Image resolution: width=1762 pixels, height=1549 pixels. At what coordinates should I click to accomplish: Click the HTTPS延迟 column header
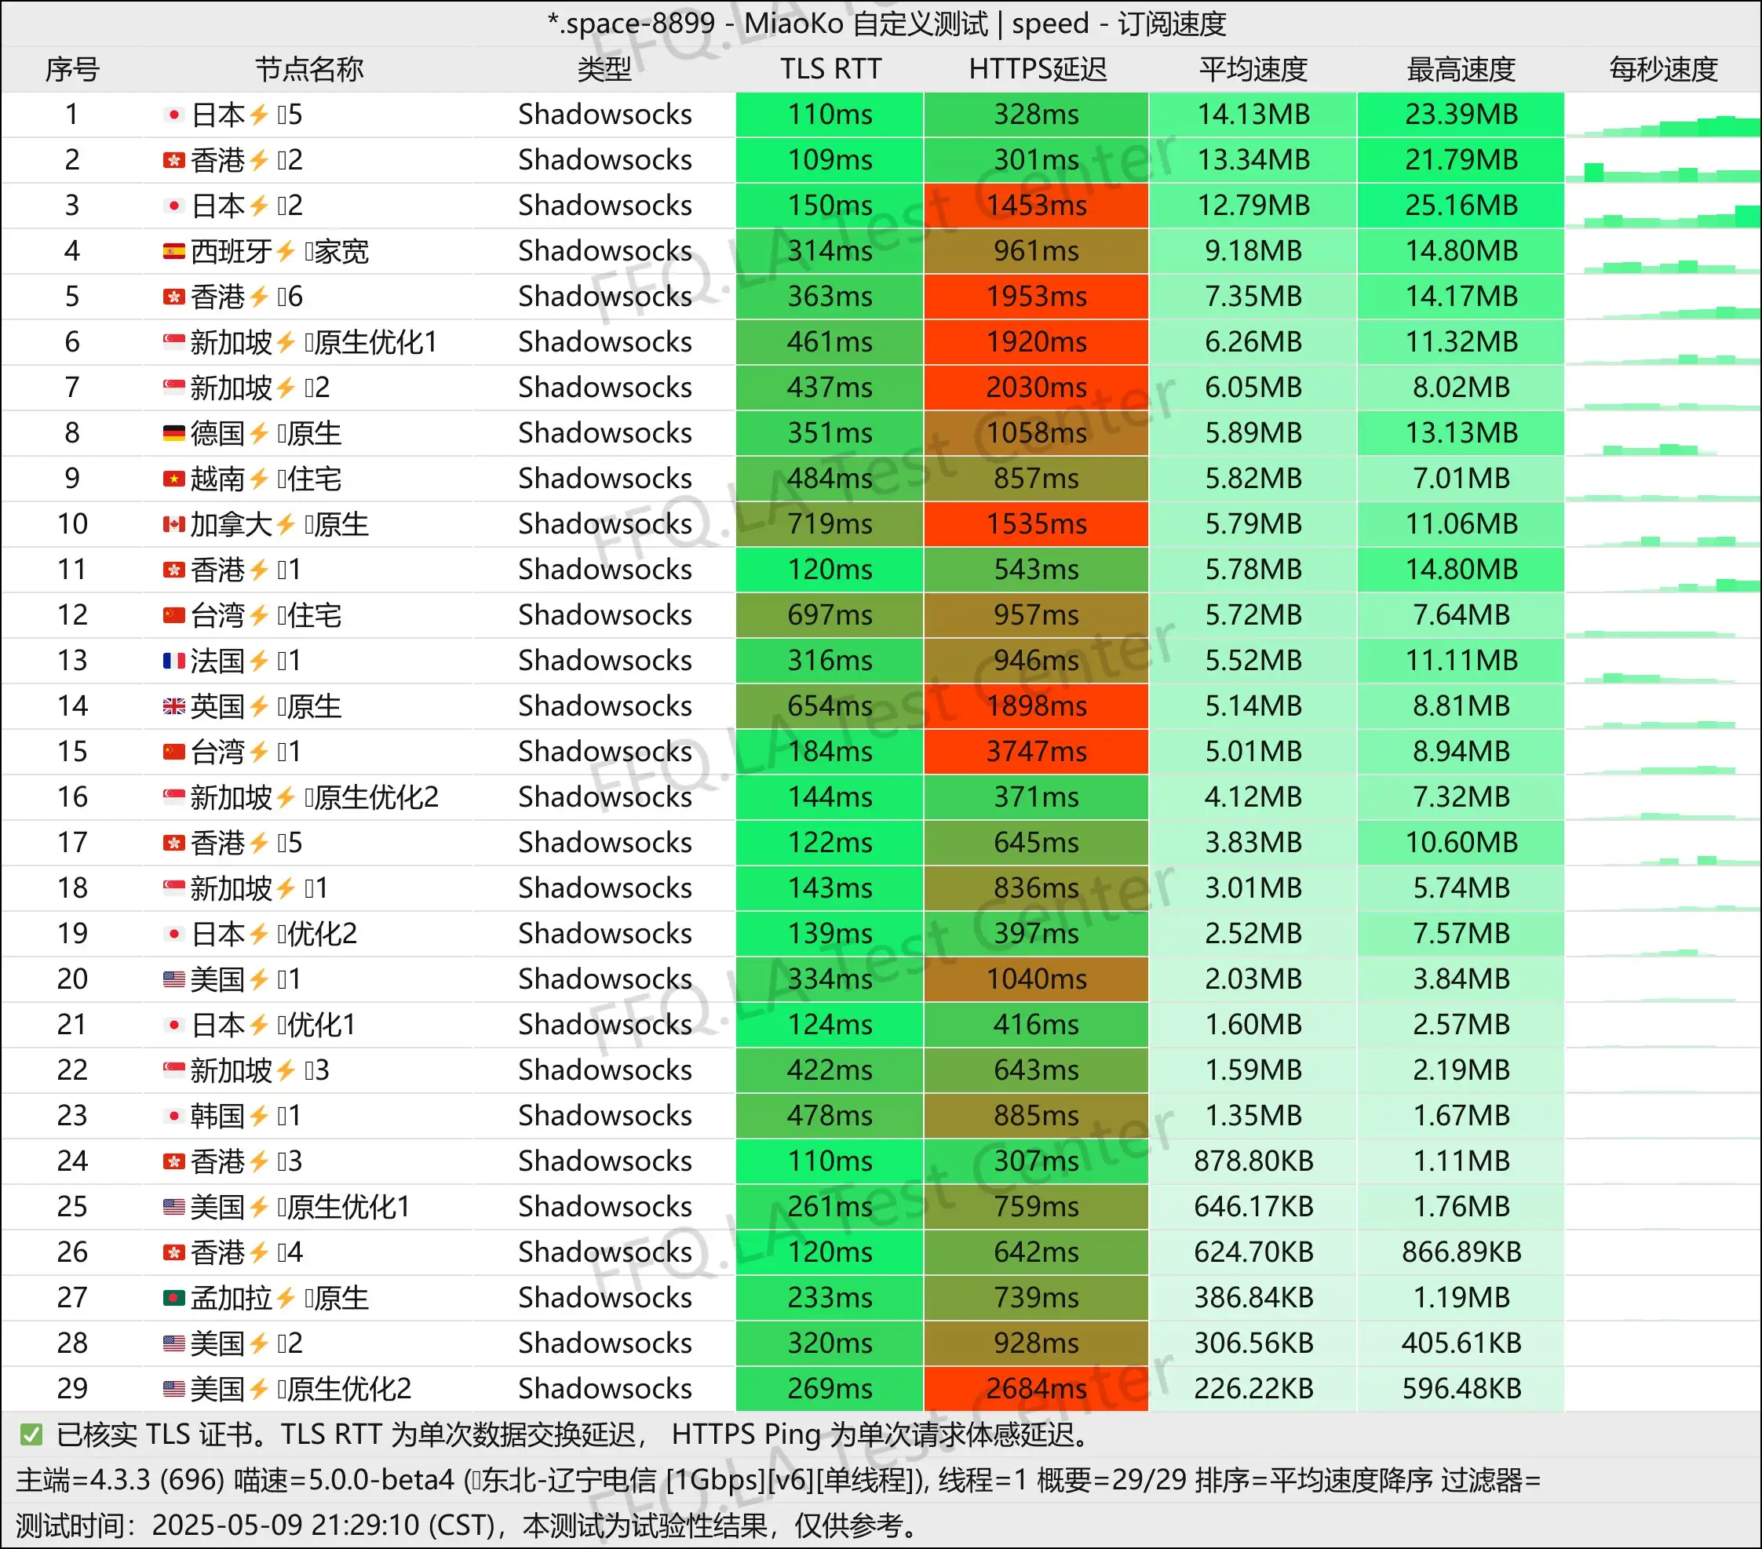(x=1037, y=69)
